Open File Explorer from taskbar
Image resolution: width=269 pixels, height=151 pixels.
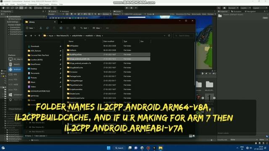(x=161, y=148)
